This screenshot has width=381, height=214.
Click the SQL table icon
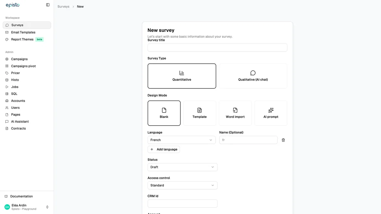click(x=7, y=94)
